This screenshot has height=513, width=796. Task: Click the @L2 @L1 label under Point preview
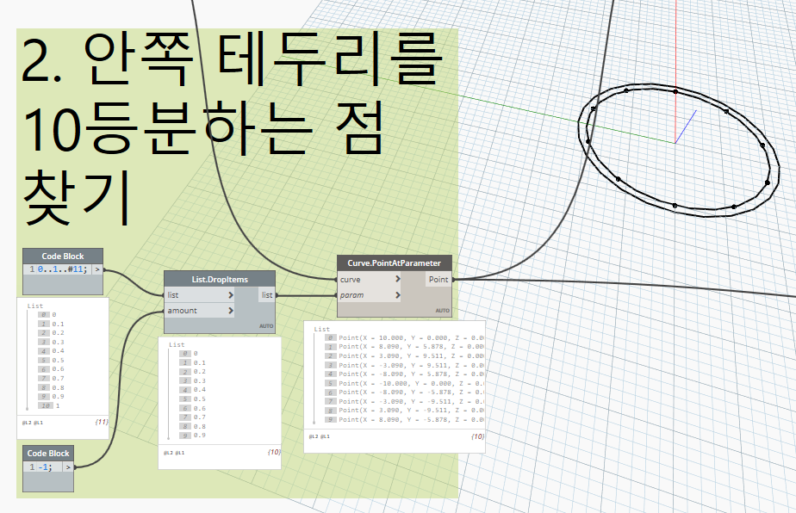coord(320,436)
